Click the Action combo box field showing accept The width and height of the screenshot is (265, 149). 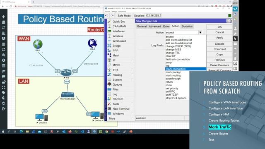182,32
